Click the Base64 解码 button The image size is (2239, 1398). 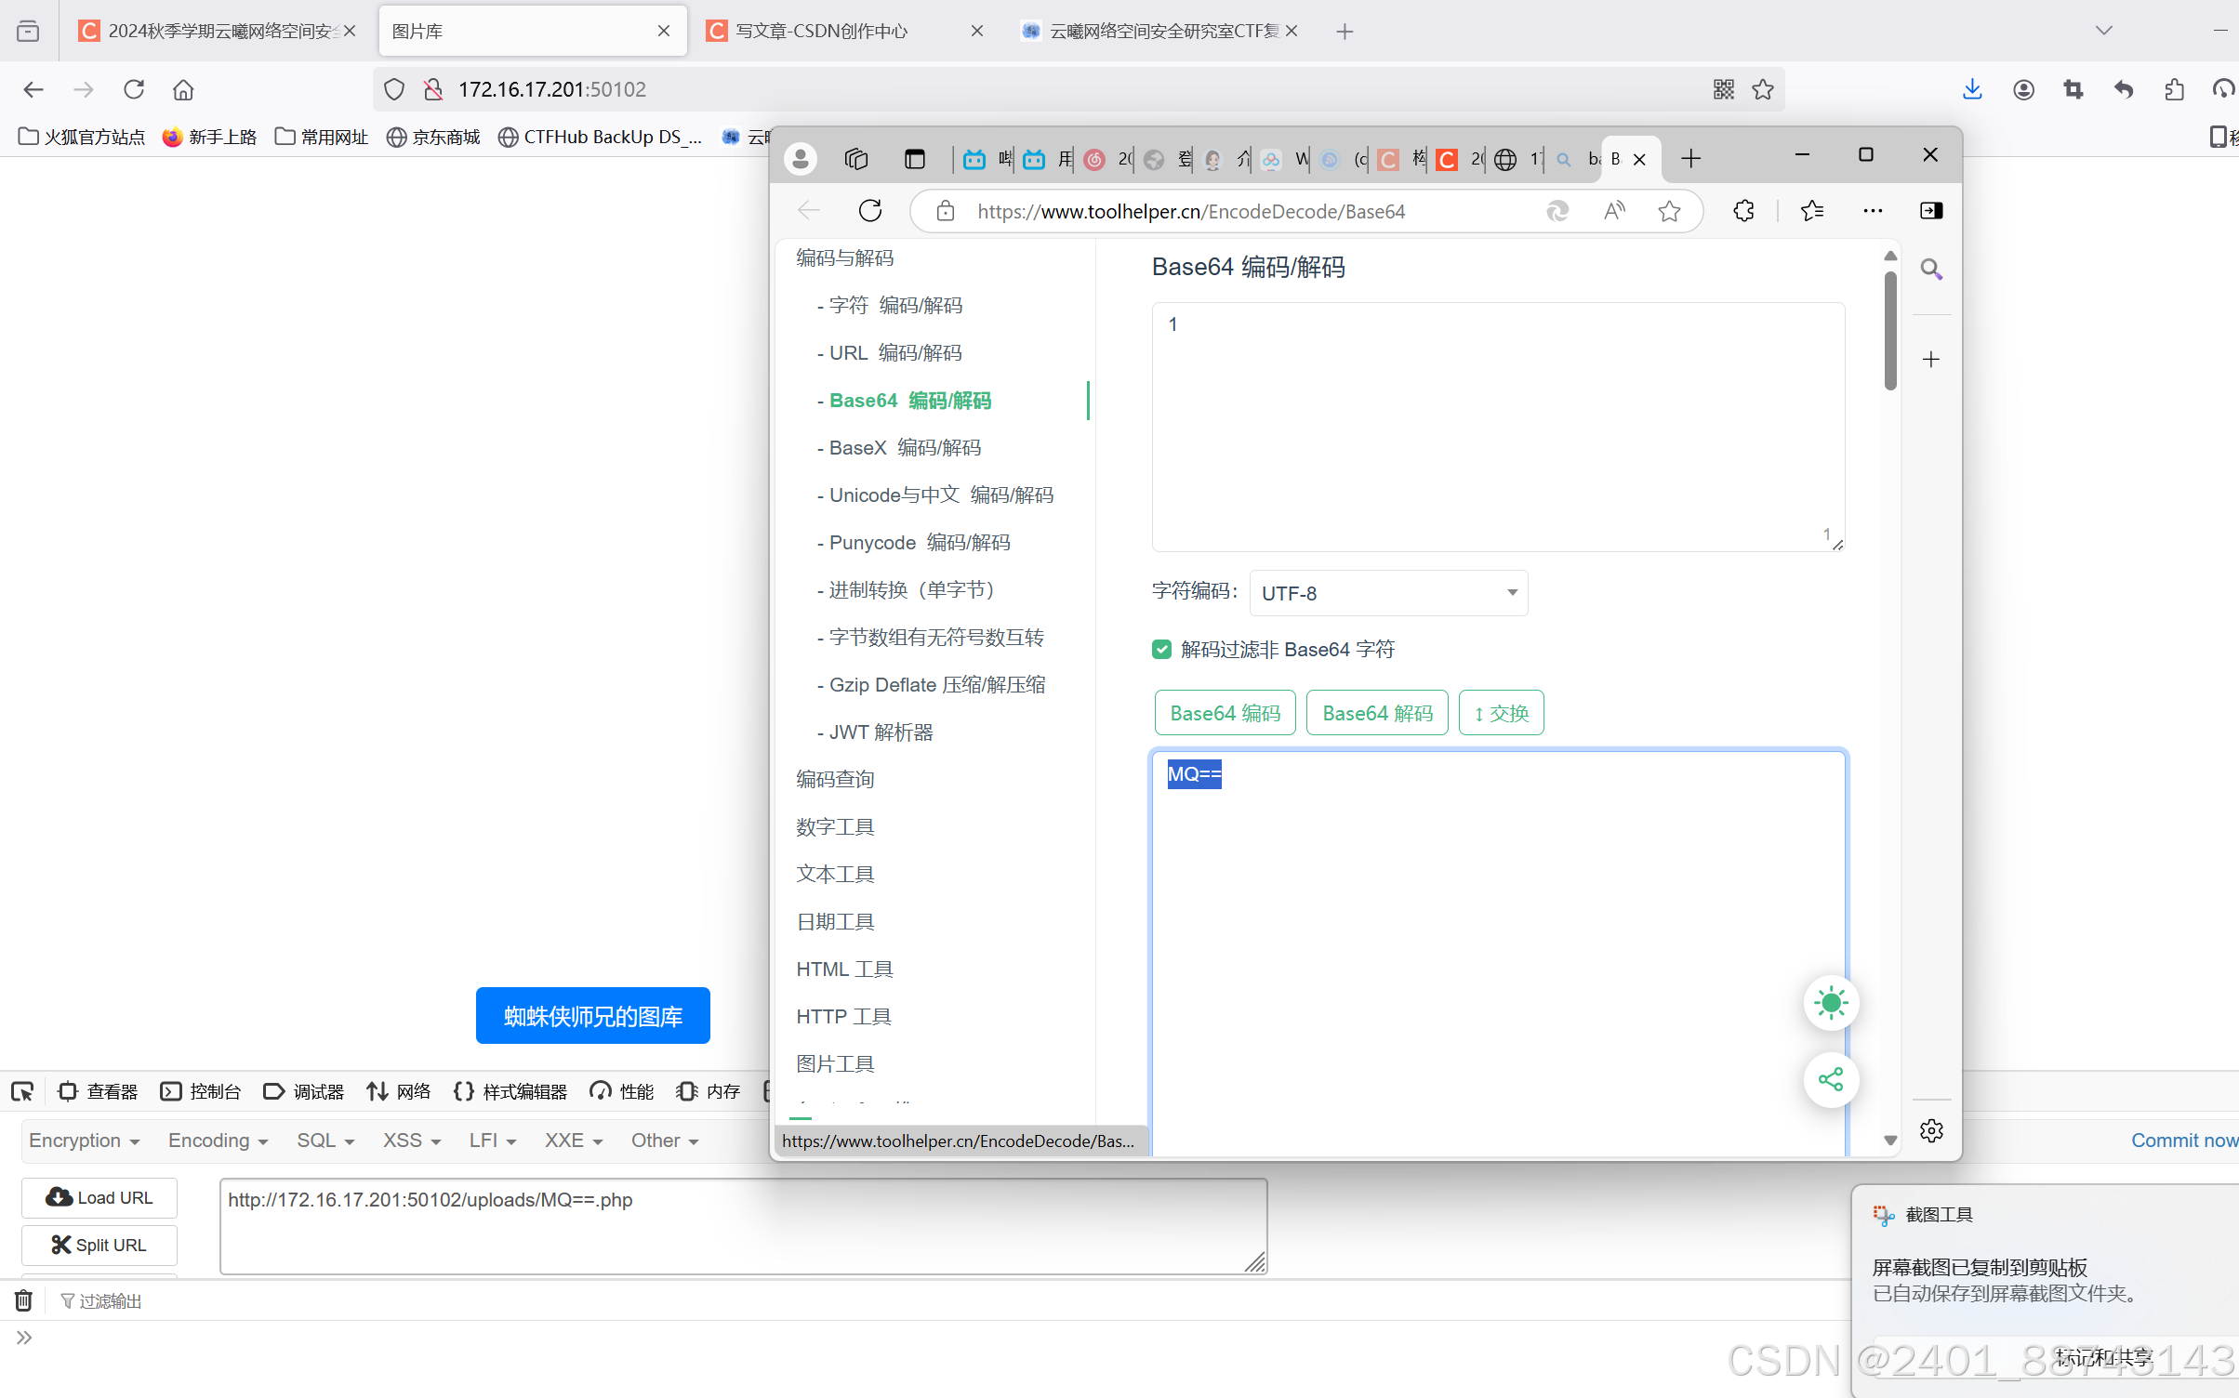1376,713
